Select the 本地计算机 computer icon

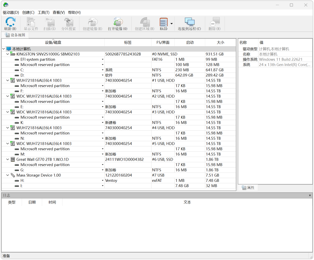pos(9,49)
